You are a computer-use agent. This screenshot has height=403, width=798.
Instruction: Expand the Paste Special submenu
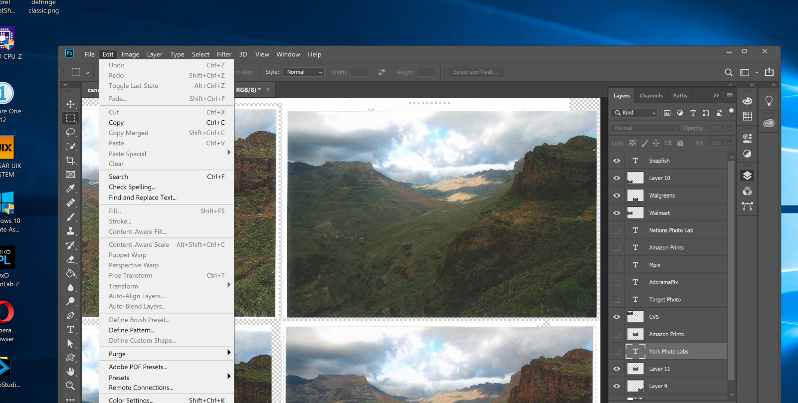tap(228, 153)
